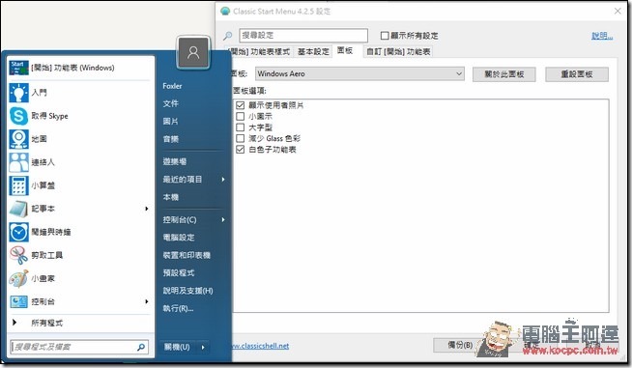
Task: Open 預設程式 menu entry
Action: [179, 273]
